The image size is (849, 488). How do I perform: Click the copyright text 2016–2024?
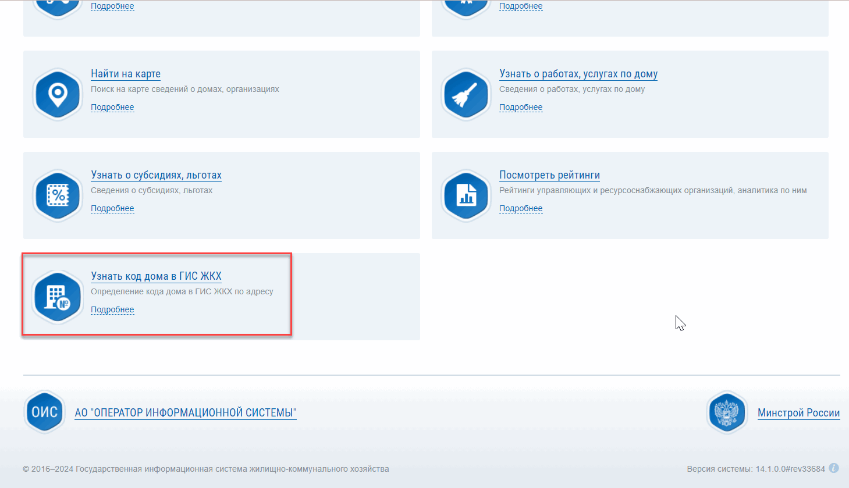(206, 469)
